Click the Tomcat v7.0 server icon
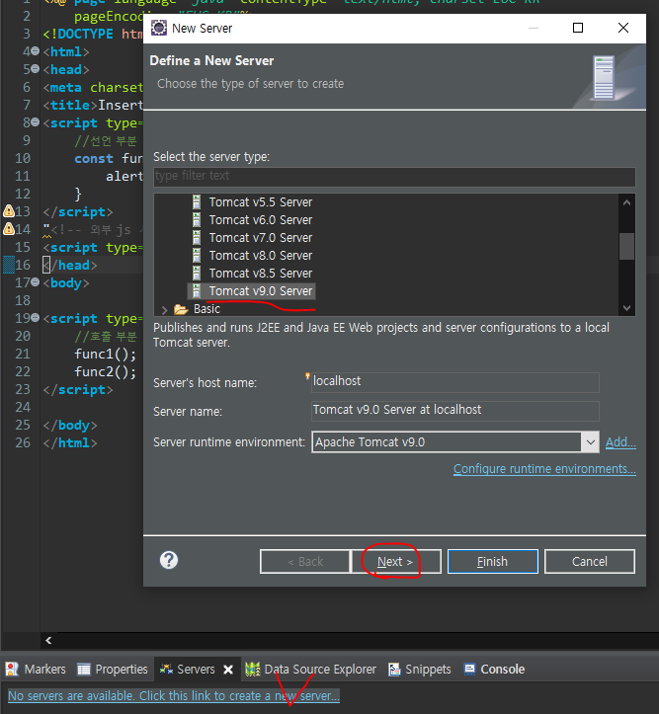 [197, 238]
